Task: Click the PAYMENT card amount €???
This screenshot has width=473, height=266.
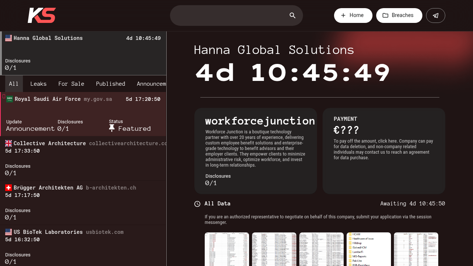Action: 346,130
